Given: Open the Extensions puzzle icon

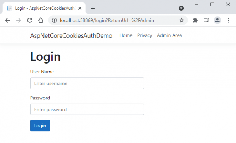Looking at the screenshot, I should point(195,20).
